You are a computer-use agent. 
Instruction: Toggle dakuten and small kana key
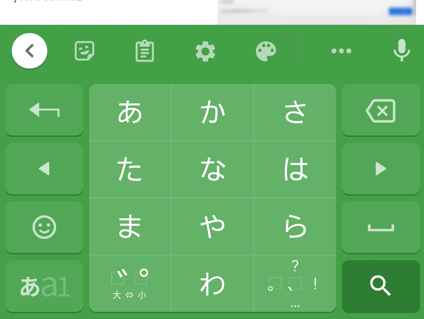130,284
